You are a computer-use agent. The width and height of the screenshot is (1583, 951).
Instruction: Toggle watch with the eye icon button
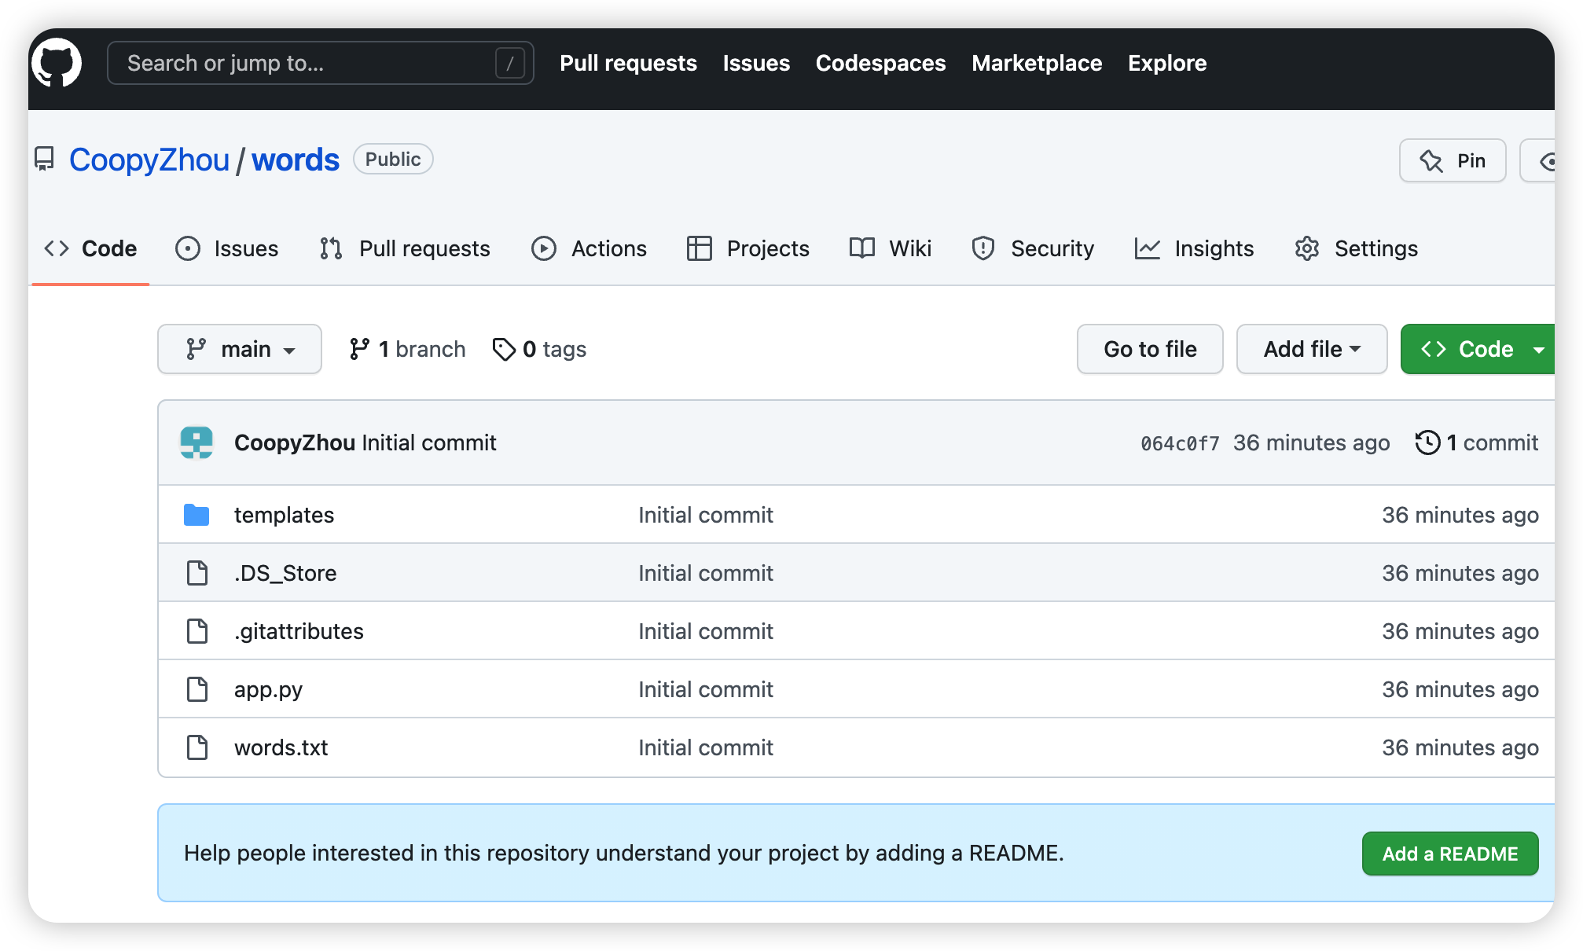tap(1545, 161)
